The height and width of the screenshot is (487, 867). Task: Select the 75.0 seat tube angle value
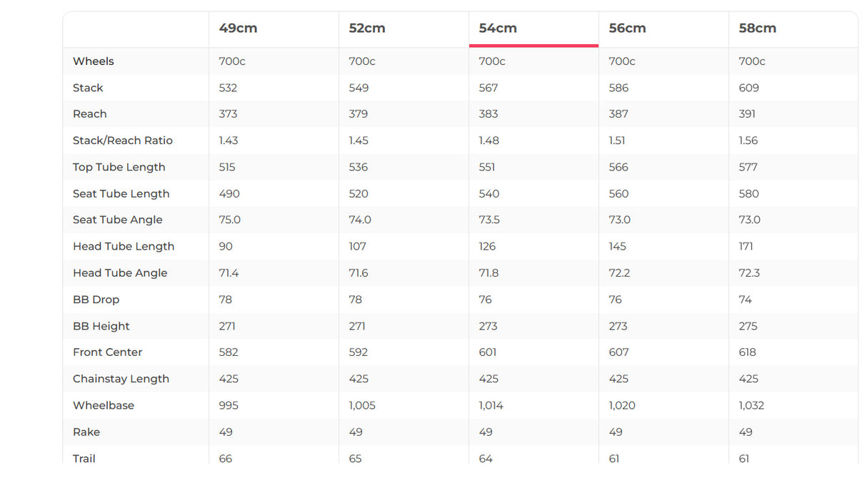(x=229, y=220)
